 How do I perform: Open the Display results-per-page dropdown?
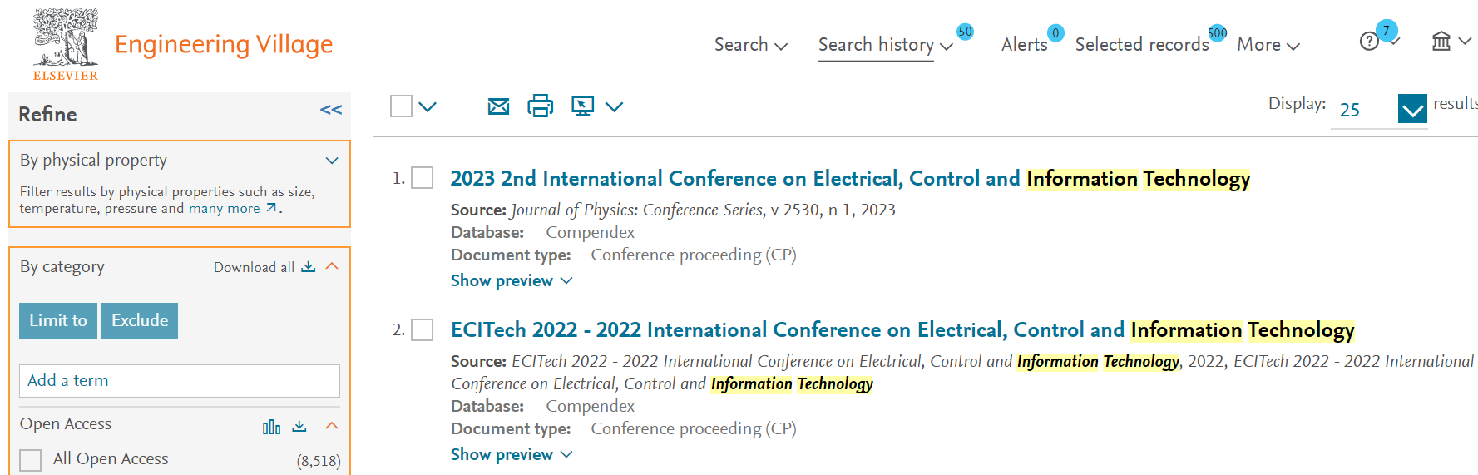click(x=1412, y=109)
